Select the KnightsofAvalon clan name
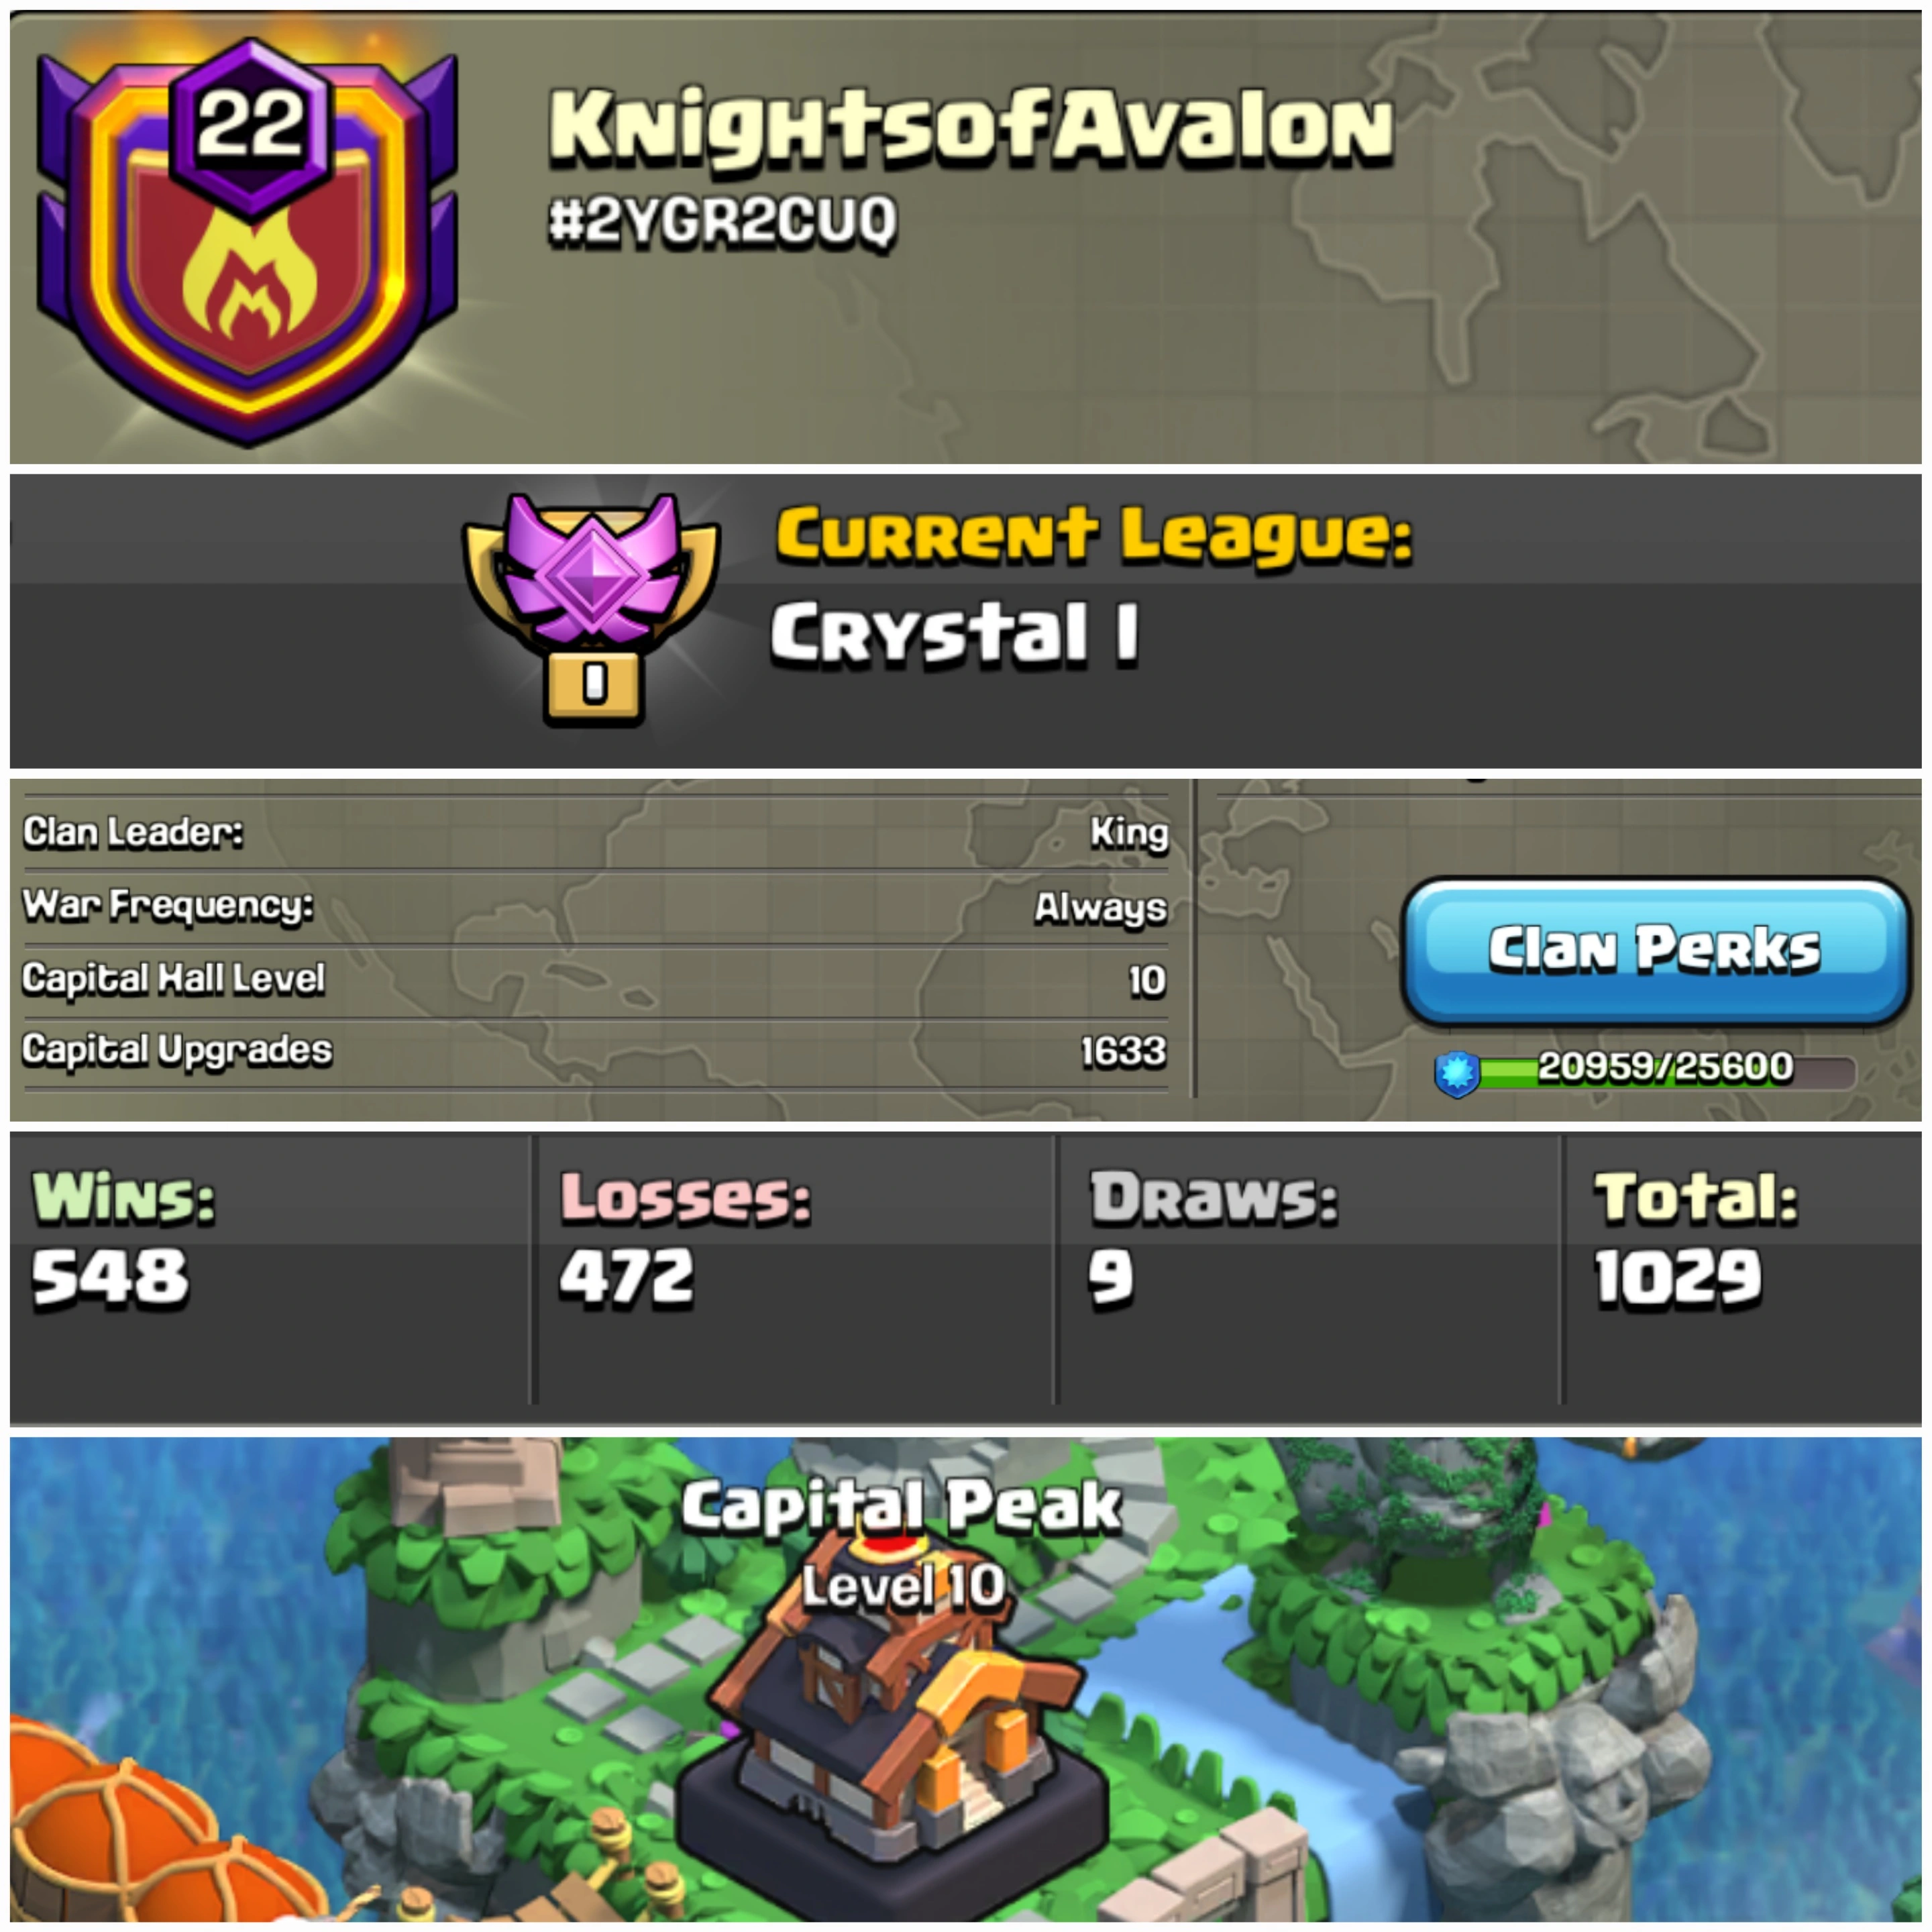The height and width of the screenshot is (1932, 1932). coord(970,127)
